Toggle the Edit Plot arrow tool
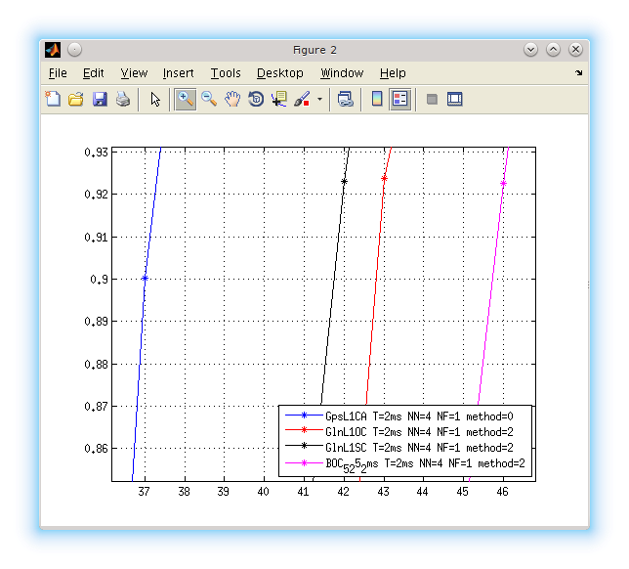Viewport: 629px width, 569px height. tap(154, 99)
